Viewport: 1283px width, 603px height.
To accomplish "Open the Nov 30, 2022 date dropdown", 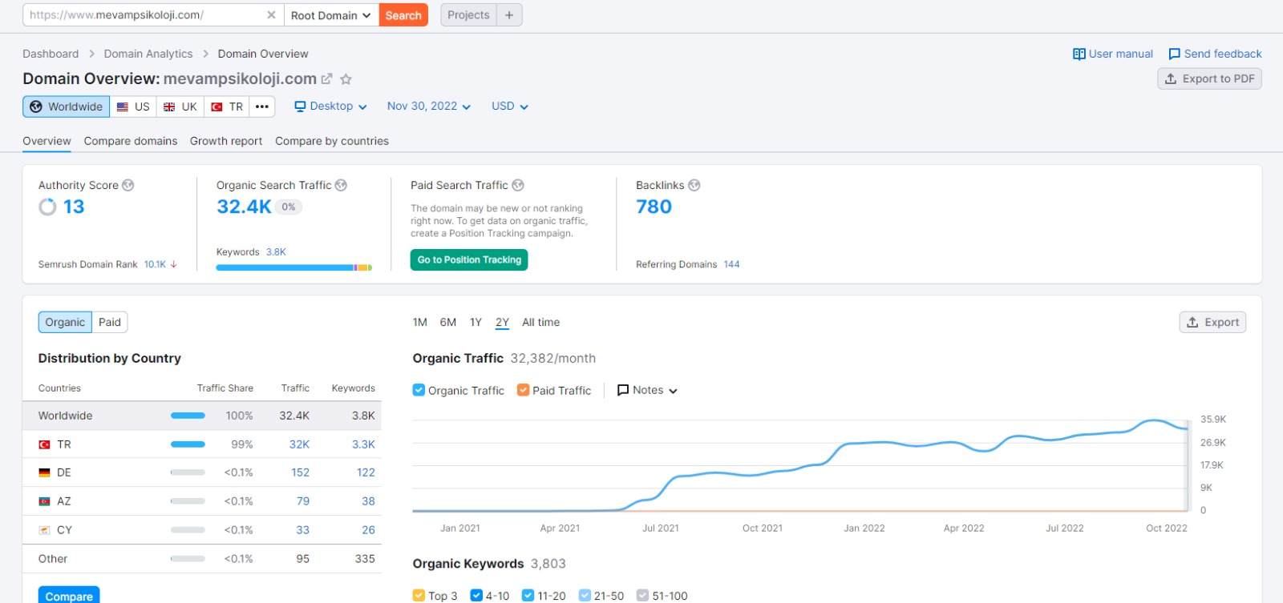I will [x=429, y=107].
